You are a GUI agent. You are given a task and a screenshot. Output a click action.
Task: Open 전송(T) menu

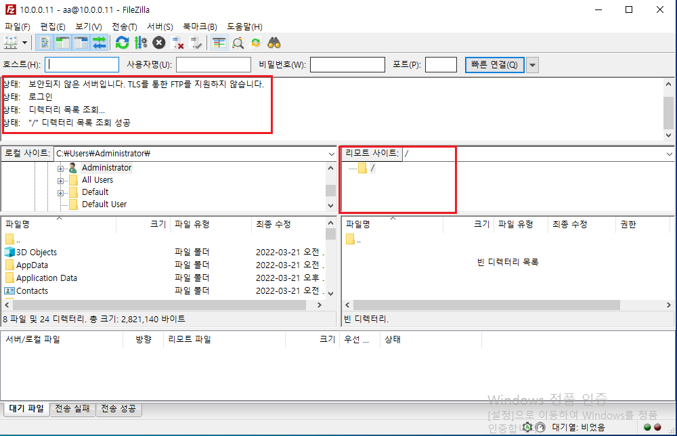click(x=125, y=27)
